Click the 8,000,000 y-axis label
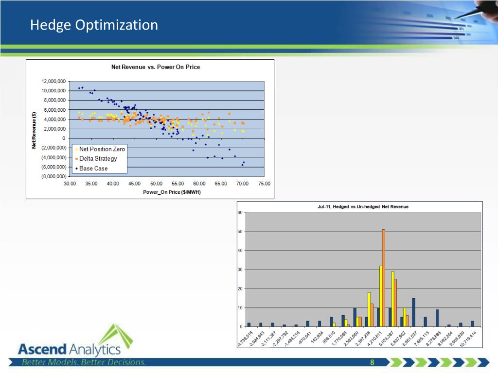The height and width of the screenshot is (373, 498). [x=54, y=100]
